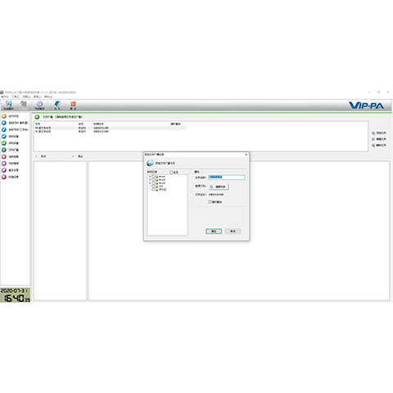Click the task name input field

click(227, 178)
